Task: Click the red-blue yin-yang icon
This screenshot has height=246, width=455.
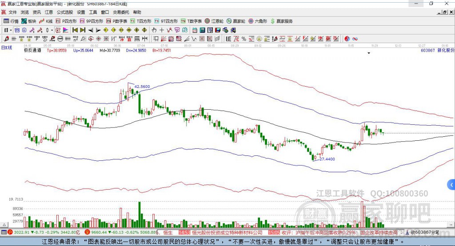Action: tap(347, 39)
